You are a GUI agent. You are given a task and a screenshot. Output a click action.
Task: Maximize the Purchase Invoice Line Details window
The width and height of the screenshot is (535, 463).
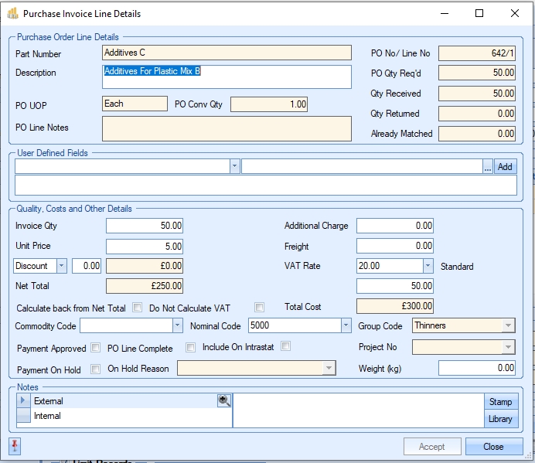(x=479, y=13)
